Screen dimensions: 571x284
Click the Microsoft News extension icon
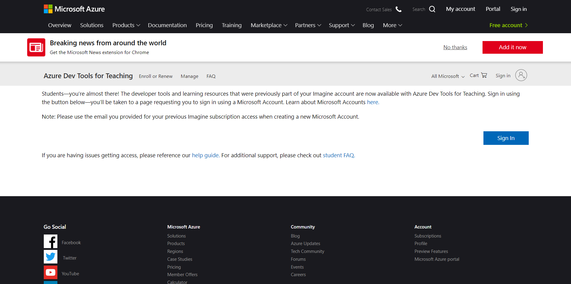pyautogui.click(x=36, y=47)
